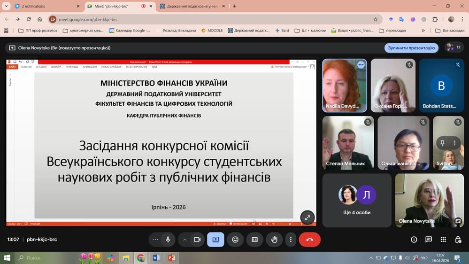Expand video settings arrow beside camera
This screenshot has width=469, height=264.
185,240
